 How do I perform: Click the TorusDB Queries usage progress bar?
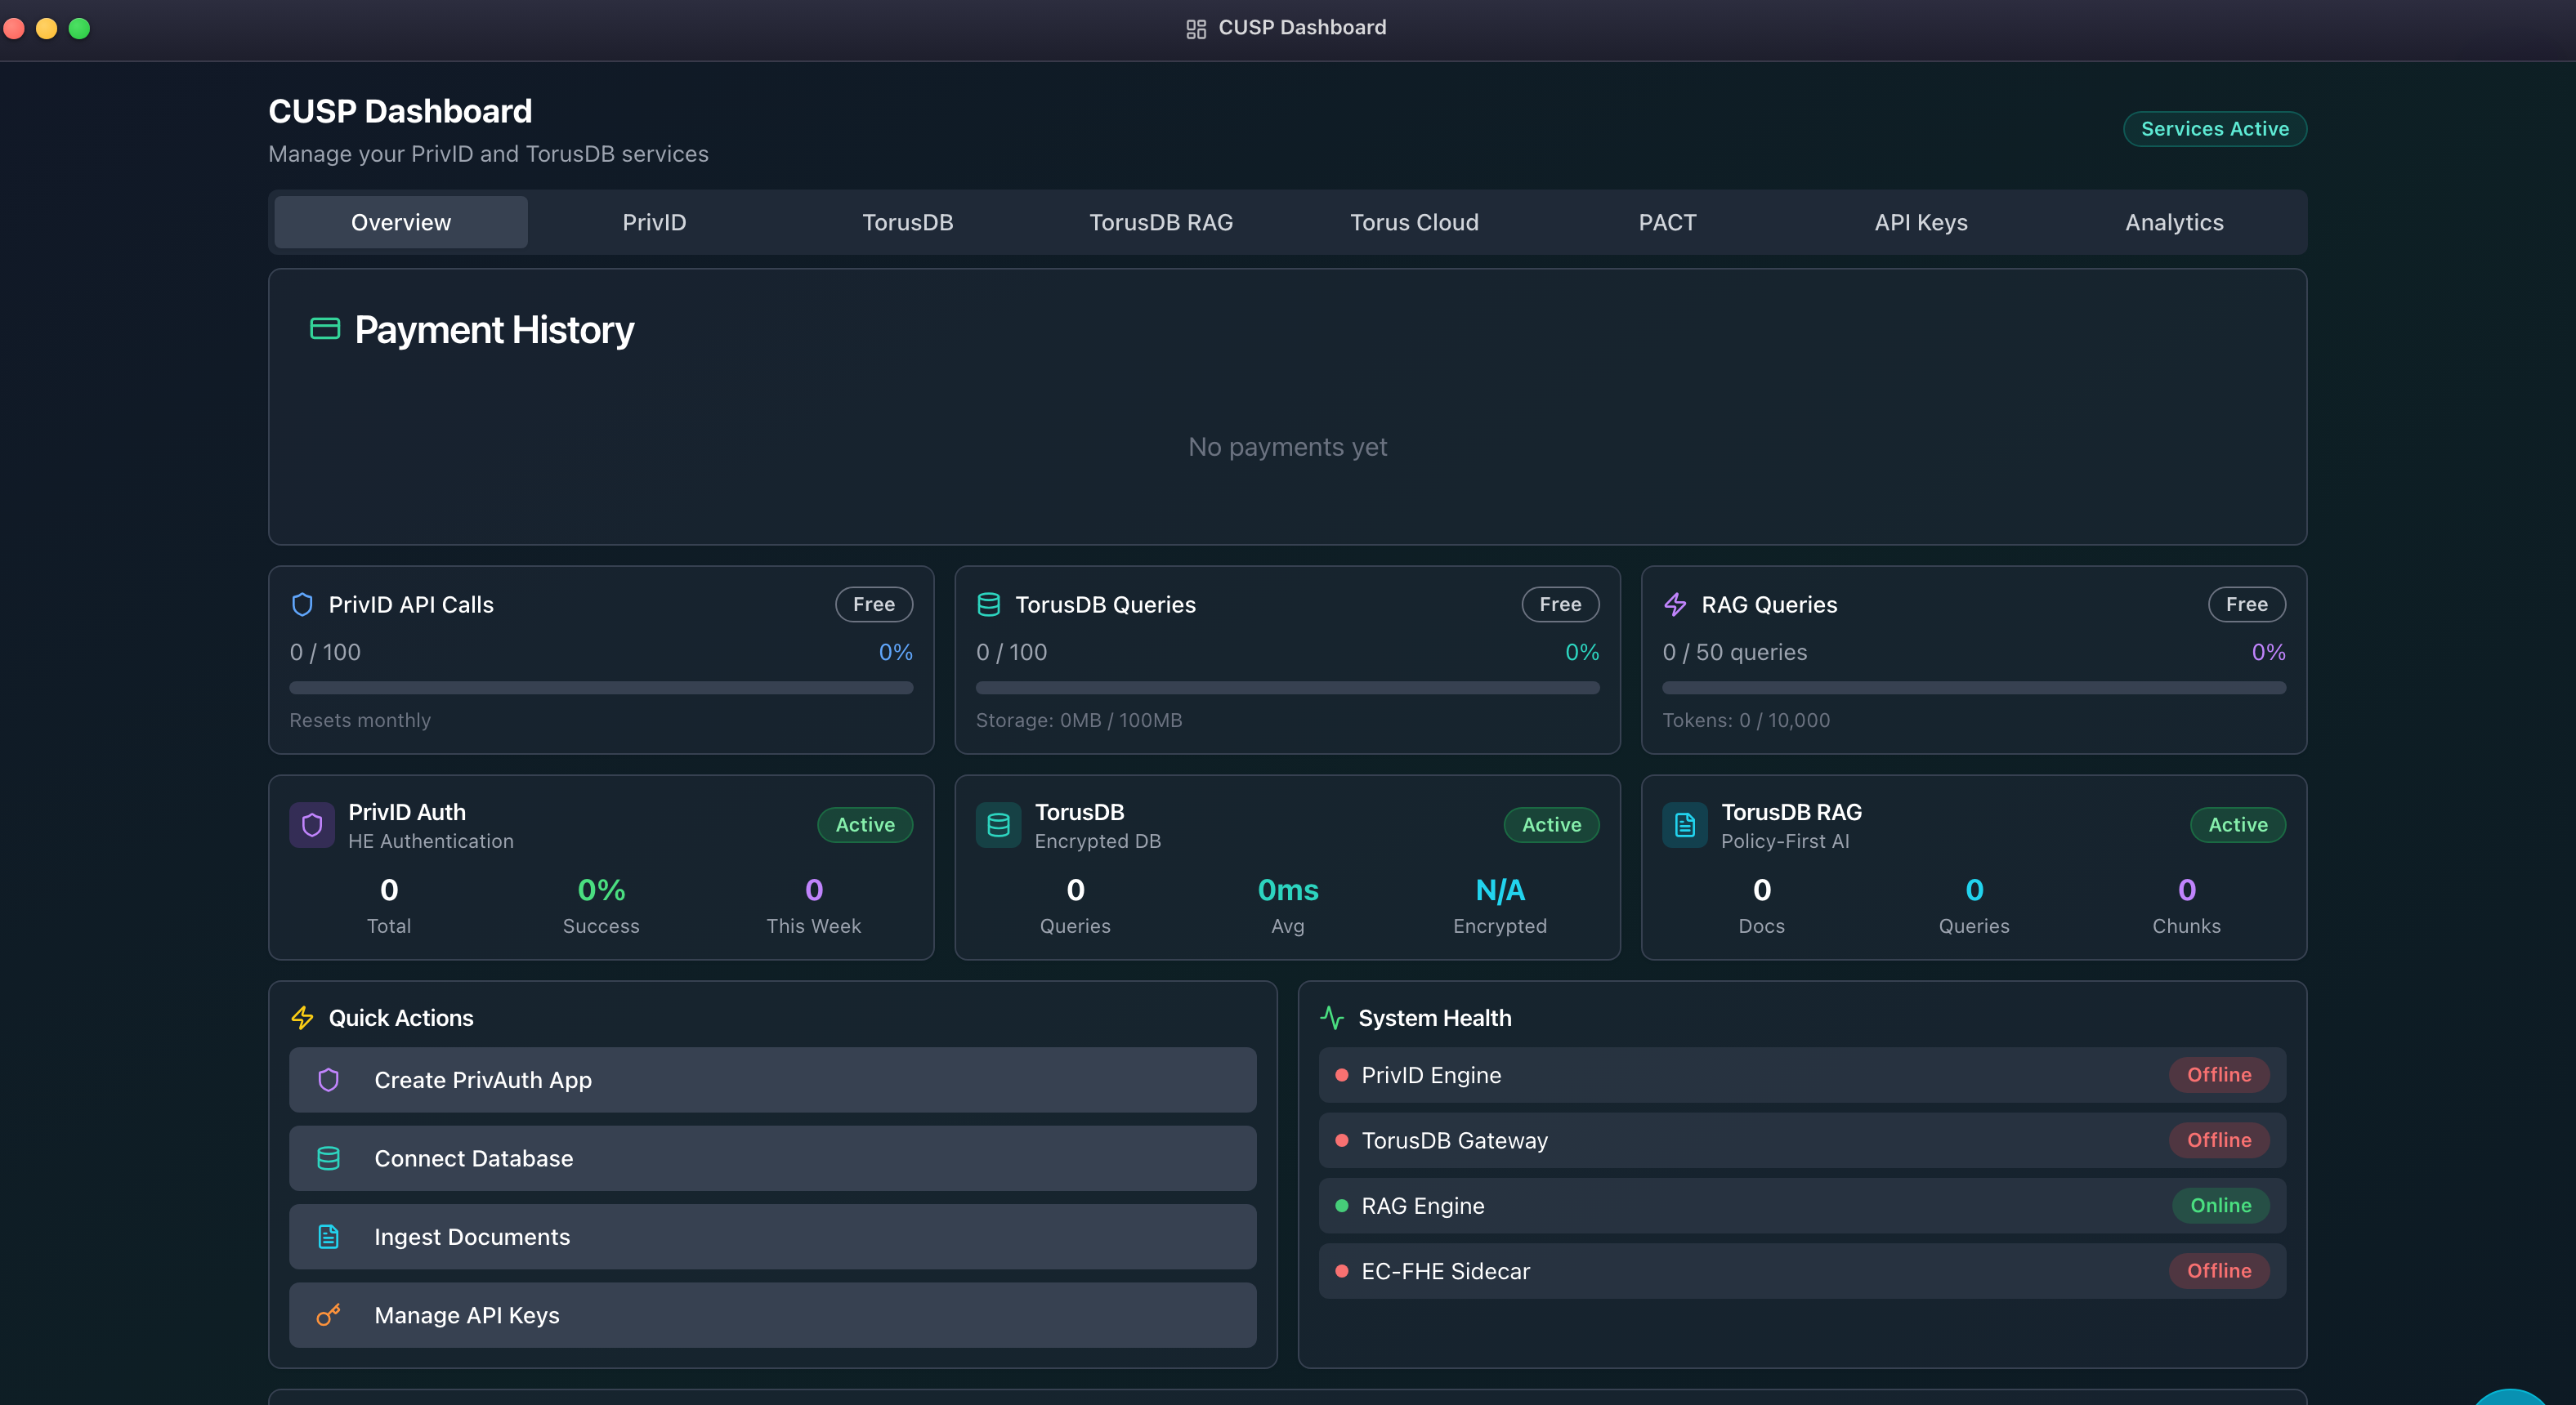(1288, 688)
